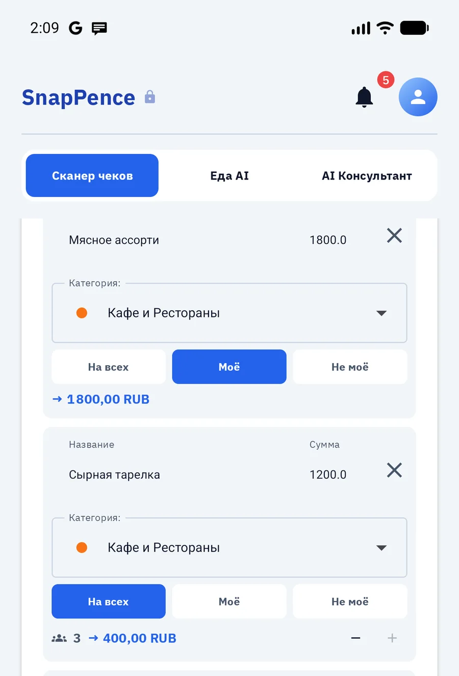Open notifications bell with 5 badge
The image size is (459, 676).
(x=365, y=97)
